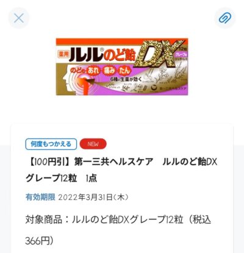Tap グレープ12粒 1点 title line
This screenshot has height=253, width=244.
[61, 178]
